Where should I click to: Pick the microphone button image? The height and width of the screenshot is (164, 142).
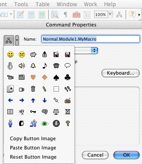[x=10, y=66]
